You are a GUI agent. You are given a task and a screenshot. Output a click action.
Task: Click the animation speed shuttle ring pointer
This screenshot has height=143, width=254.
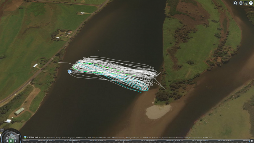click(x=19, y=135)
